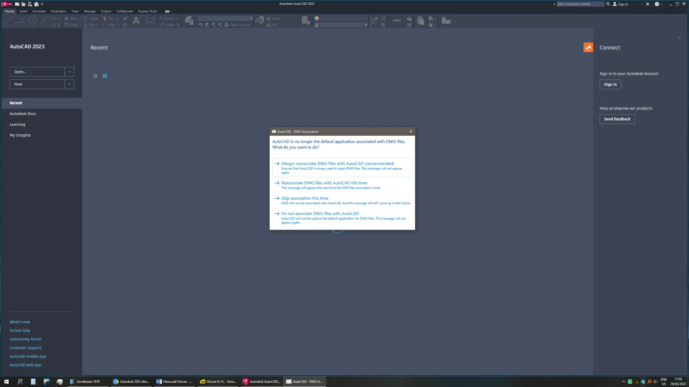This screenshot has height=387, width=689.
Task: Switch recent files to grid view
Action: coord(105,76)
